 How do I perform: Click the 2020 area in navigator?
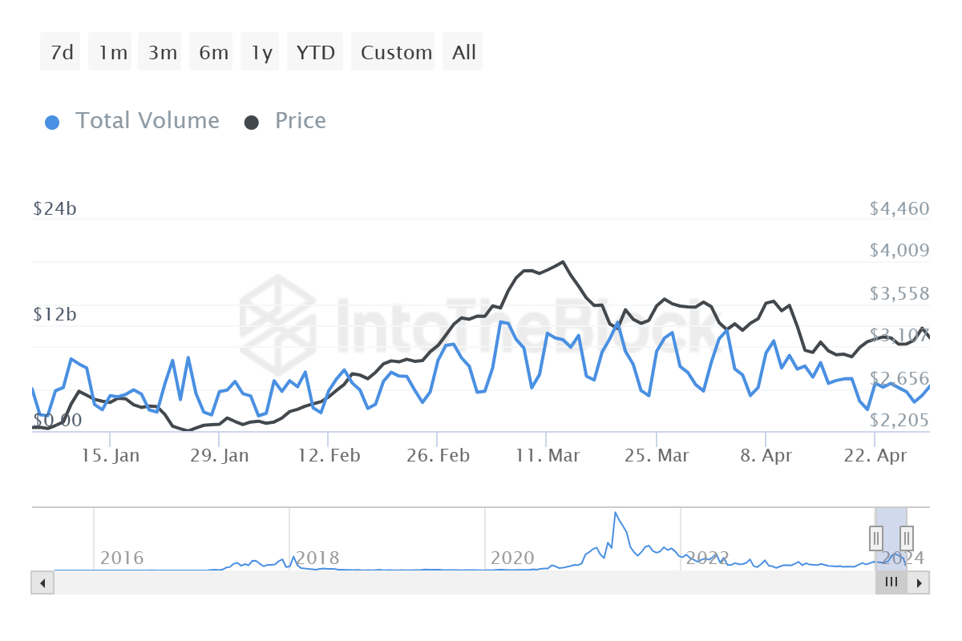tap(512, 558)
